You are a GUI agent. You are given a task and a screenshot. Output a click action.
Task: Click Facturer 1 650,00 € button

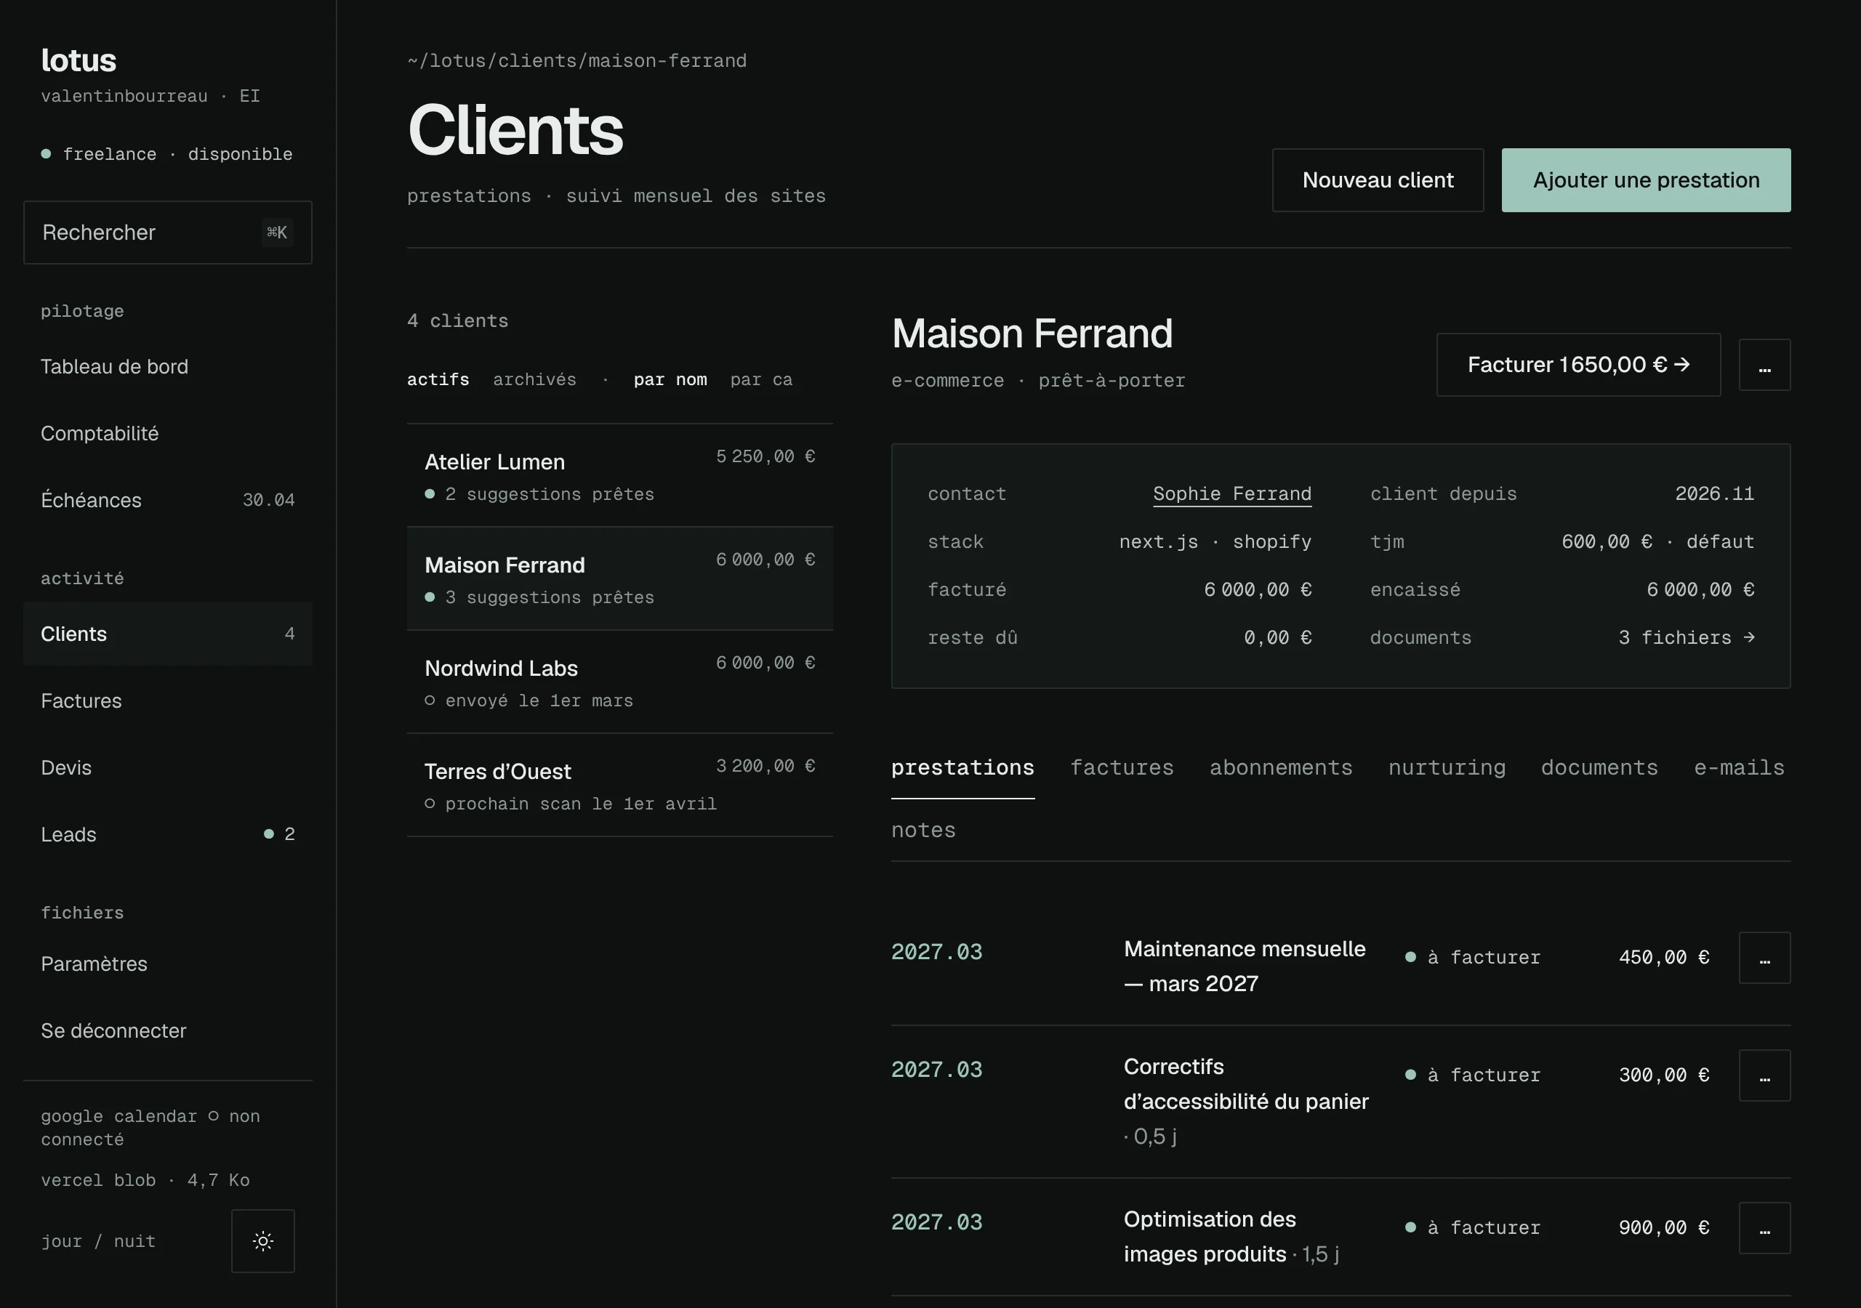(1578, 365)
